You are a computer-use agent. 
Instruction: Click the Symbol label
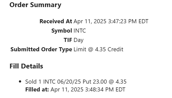pyautogui.click(x=62, y=31)
